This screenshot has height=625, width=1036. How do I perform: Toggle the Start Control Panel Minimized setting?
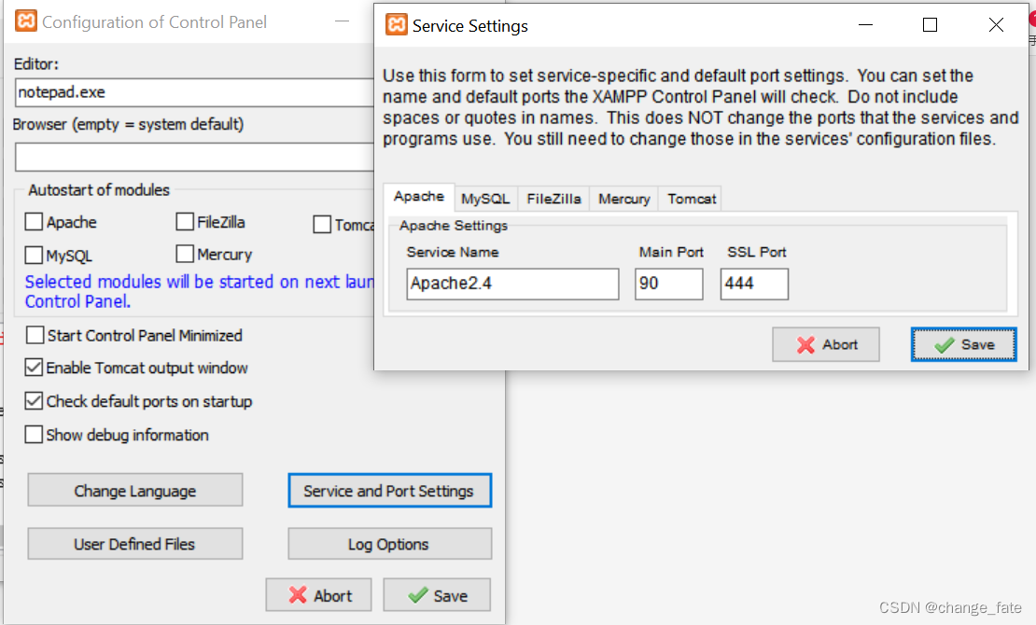[35, 335]
